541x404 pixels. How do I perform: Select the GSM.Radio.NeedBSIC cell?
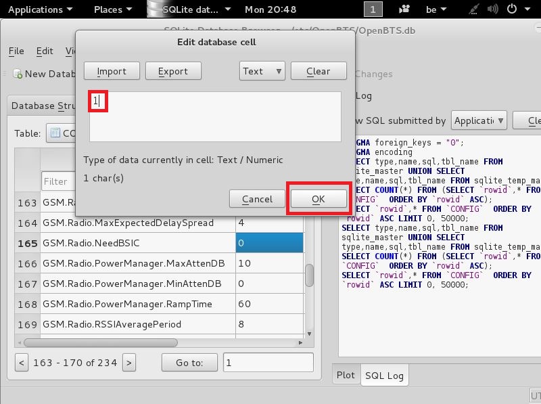pos(138,243)
